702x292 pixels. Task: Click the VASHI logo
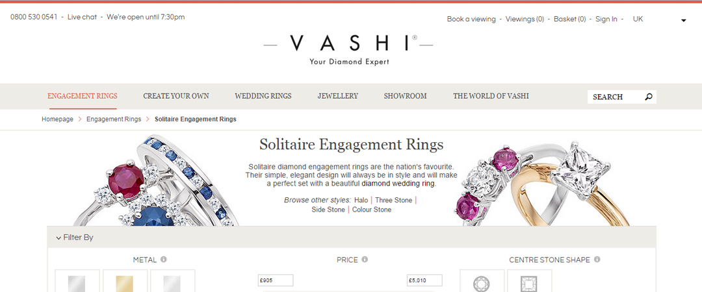coord(349,49)
